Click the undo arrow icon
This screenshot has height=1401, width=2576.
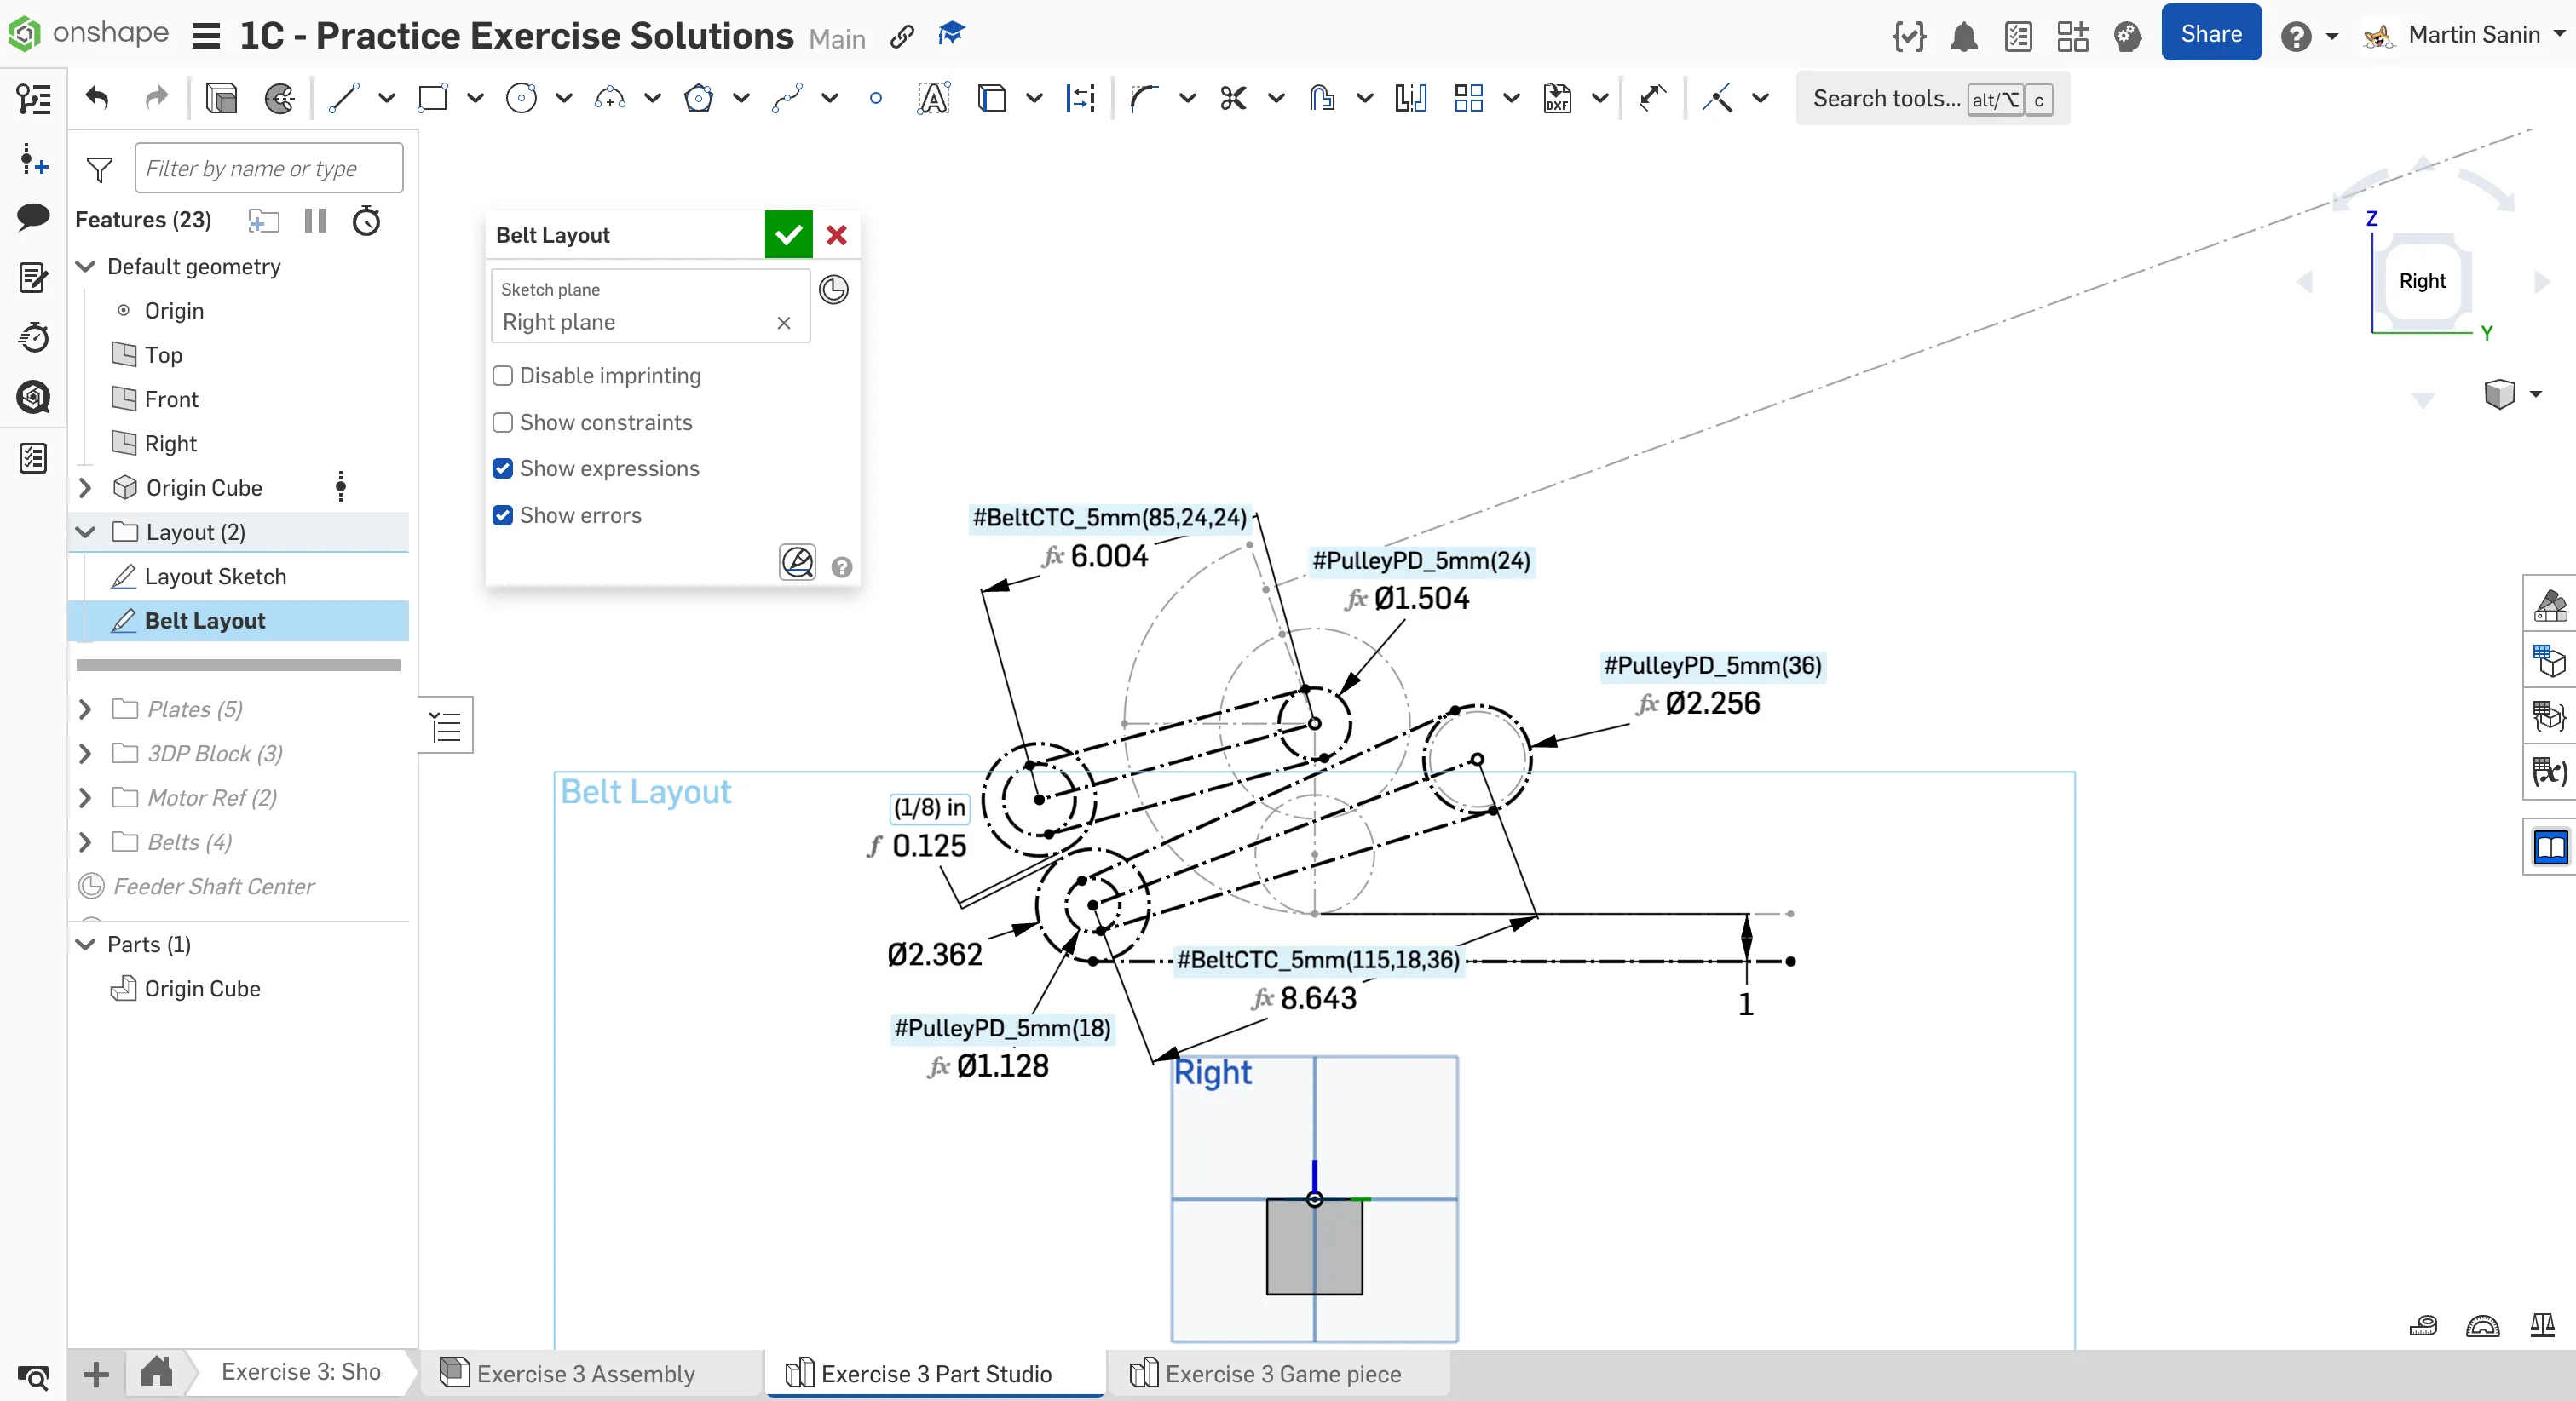[x=97, y=98]
